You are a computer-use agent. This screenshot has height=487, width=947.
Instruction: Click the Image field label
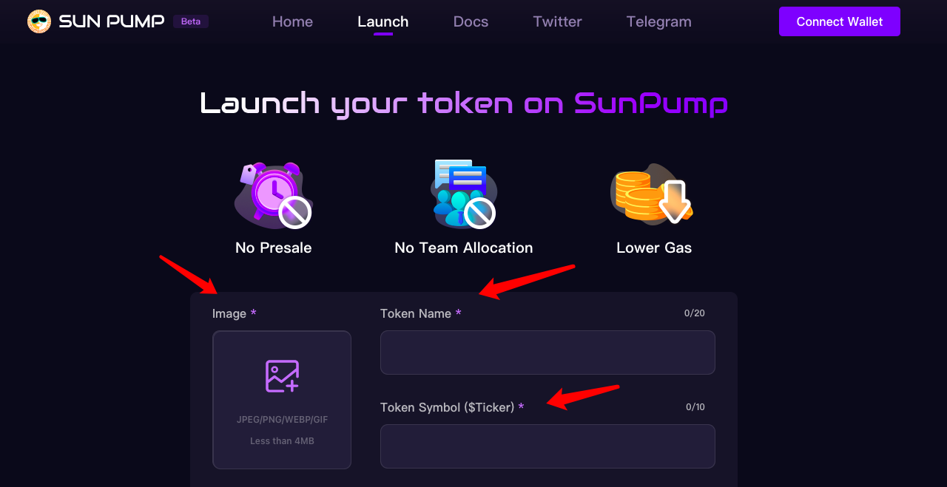(x=229, y=314)
